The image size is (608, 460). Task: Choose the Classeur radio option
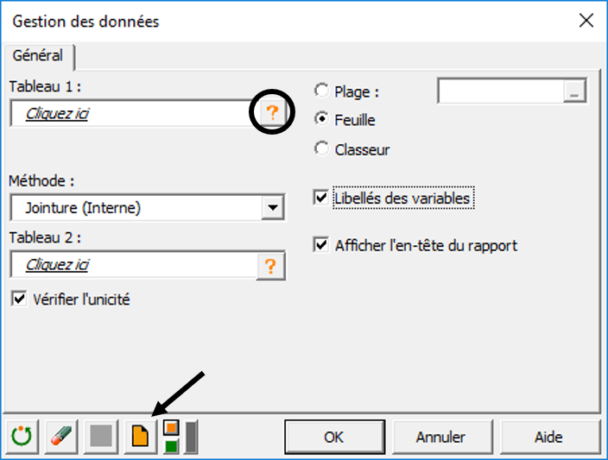click(321, 149)
